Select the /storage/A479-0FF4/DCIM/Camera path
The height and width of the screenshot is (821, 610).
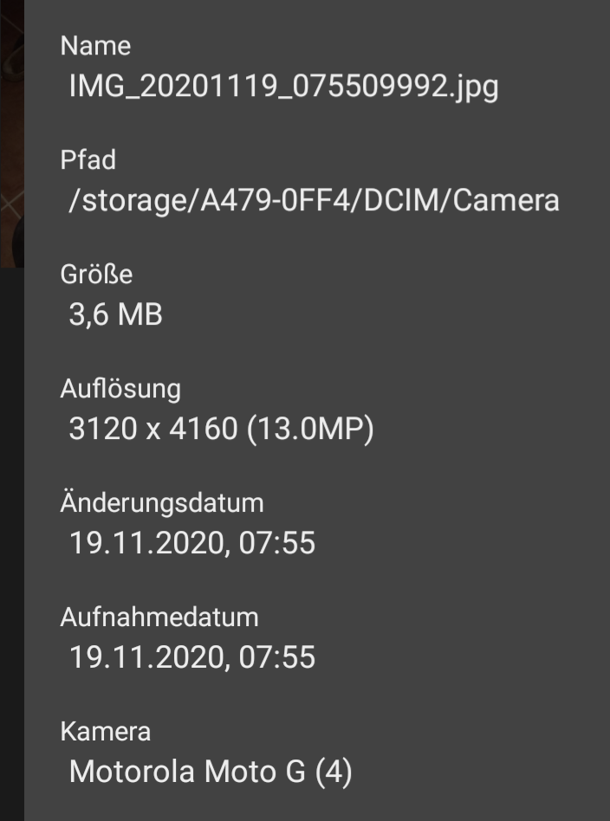click(x=314, y=201)
